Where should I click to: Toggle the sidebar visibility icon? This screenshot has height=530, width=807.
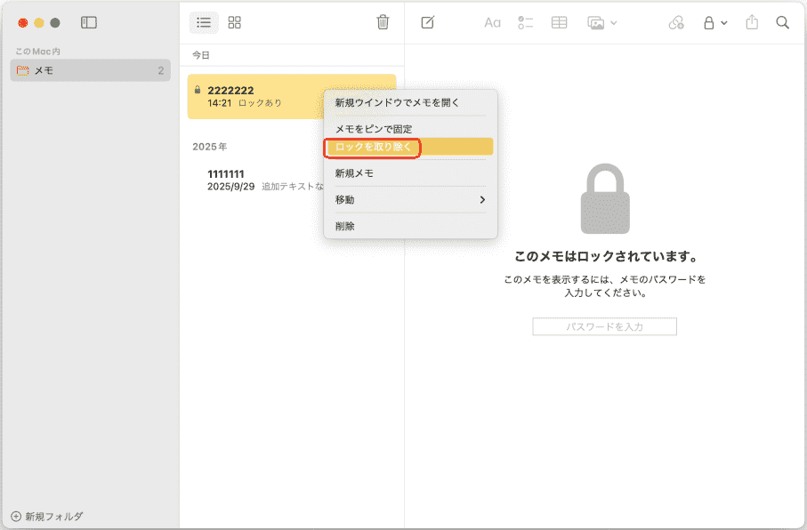pyautogui.click(x=89, y=22)
